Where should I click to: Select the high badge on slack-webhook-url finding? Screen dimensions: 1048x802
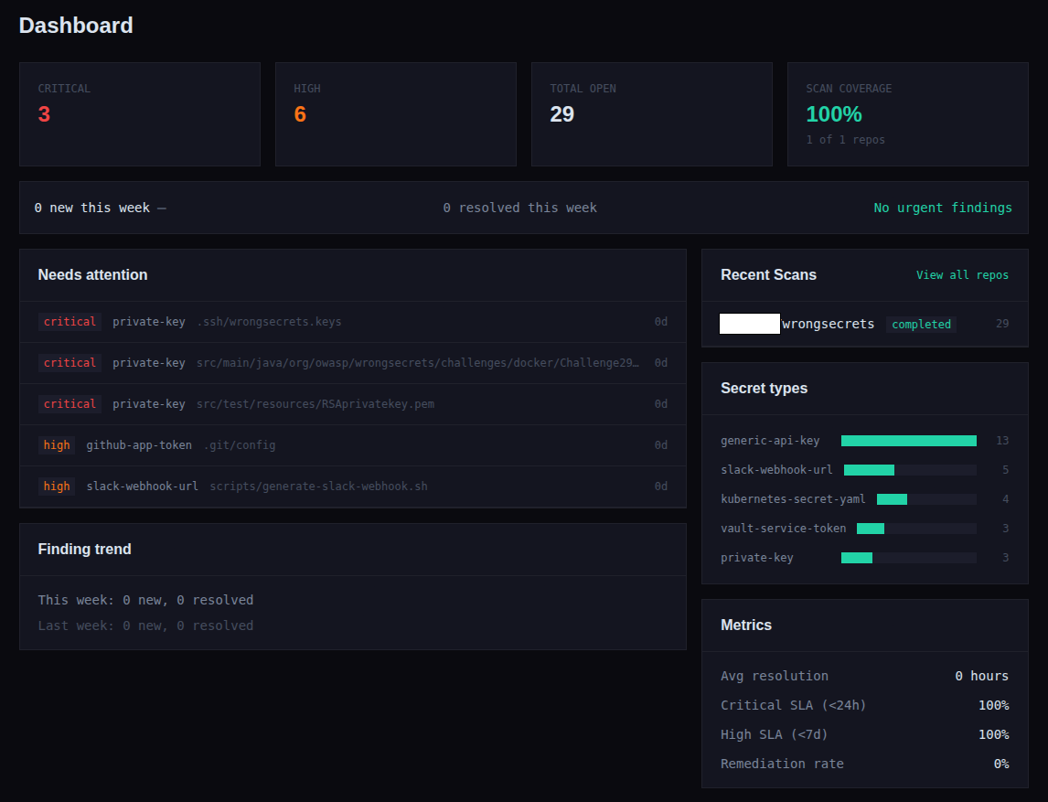(56, 486)
